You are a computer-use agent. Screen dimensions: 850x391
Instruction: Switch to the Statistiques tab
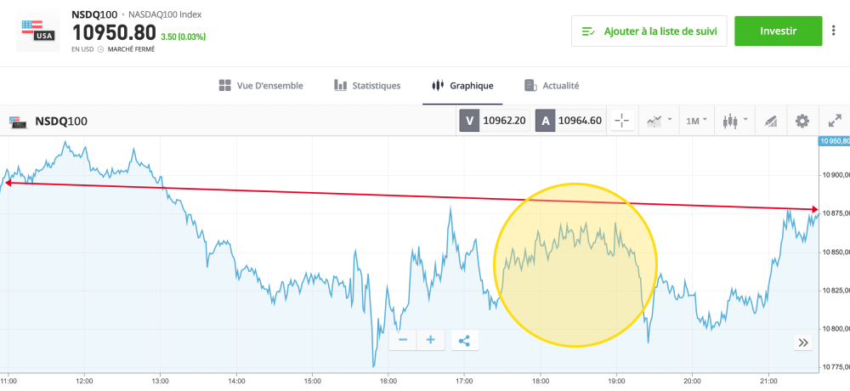367,86
